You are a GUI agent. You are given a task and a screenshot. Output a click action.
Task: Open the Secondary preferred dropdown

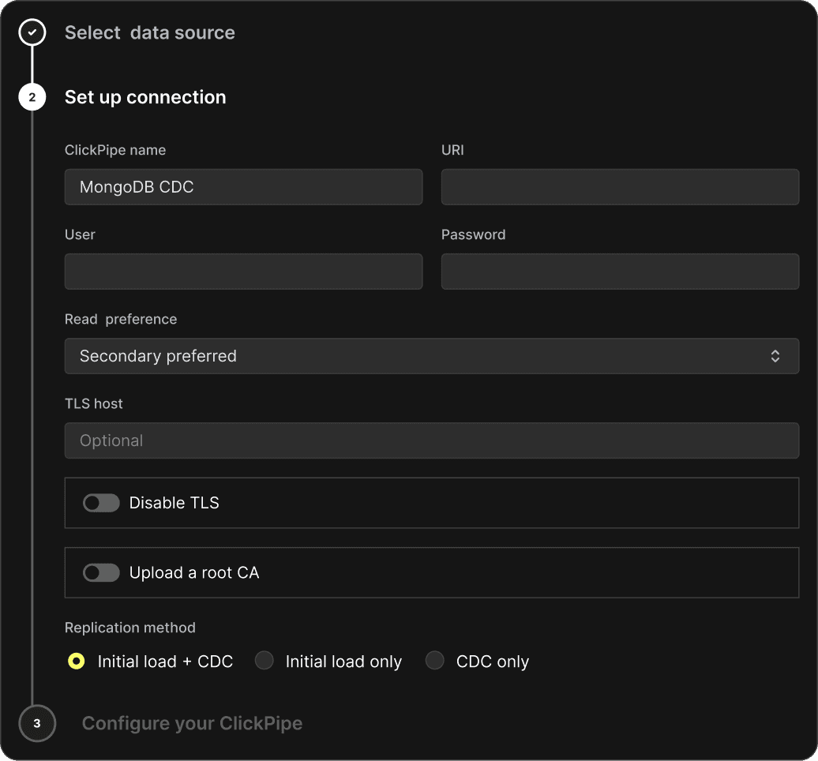431,356
